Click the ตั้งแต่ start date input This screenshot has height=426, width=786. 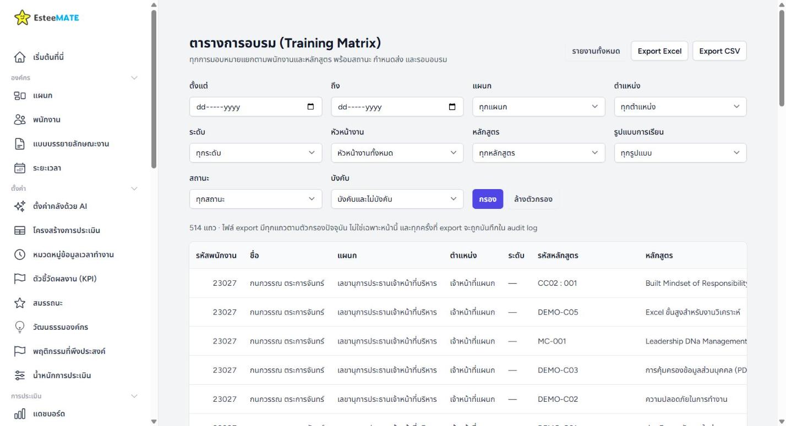click(255, 107)
